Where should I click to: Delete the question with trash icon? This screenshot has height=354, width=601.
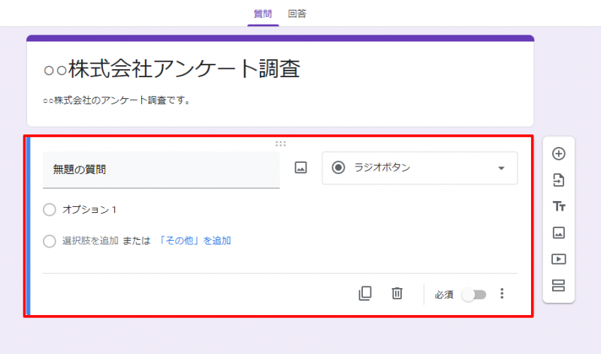coord(397,294)
